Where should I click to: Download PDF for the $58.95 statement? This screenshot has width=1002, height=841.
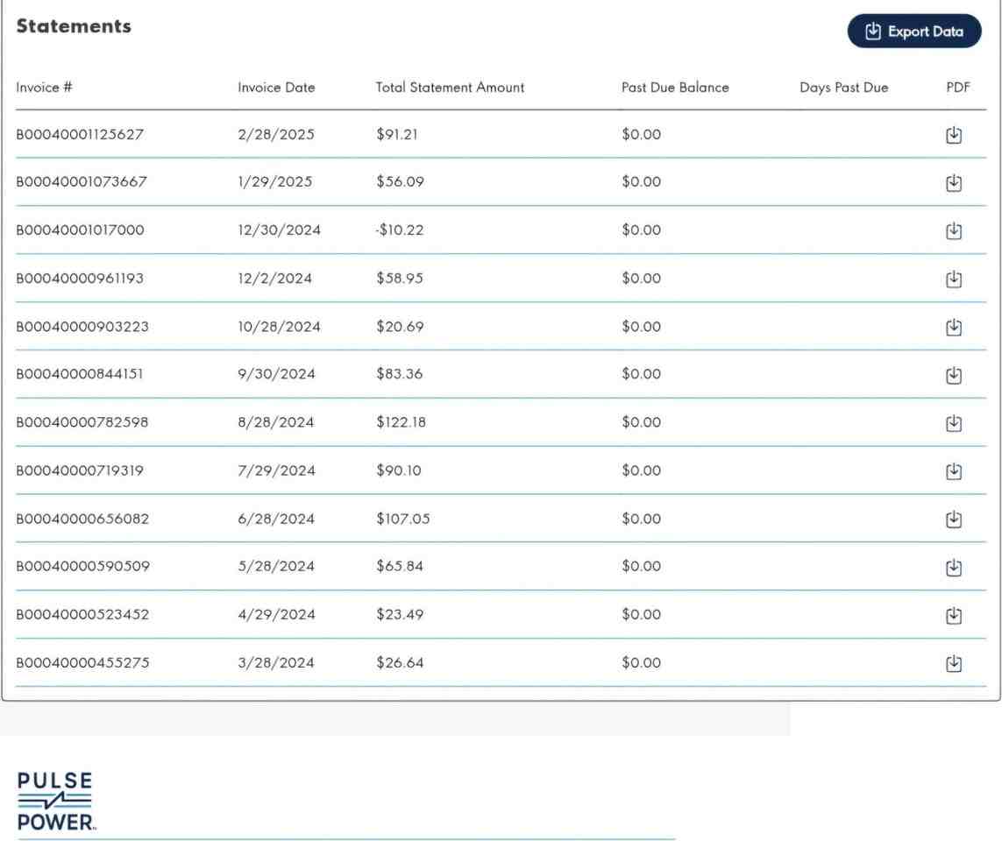pos(954,279)
